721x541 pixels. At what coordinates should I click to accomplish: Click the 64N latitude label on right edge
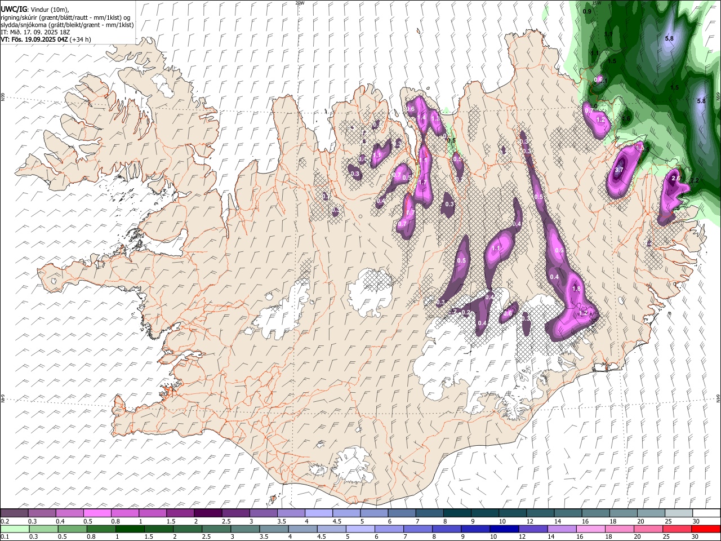(x=718, y=398)
